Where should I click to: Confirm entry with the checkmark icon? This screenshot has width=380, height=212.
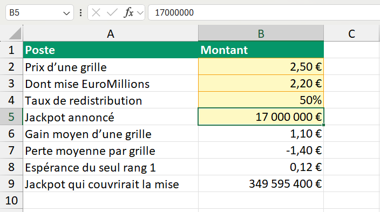[x=112, y=12]
